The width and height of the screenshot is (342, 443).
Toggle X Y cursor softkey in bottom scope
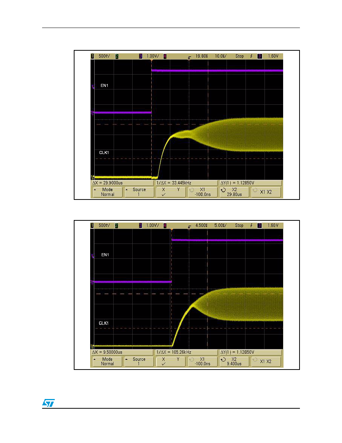pyautogui.click(x=171, y=362)
